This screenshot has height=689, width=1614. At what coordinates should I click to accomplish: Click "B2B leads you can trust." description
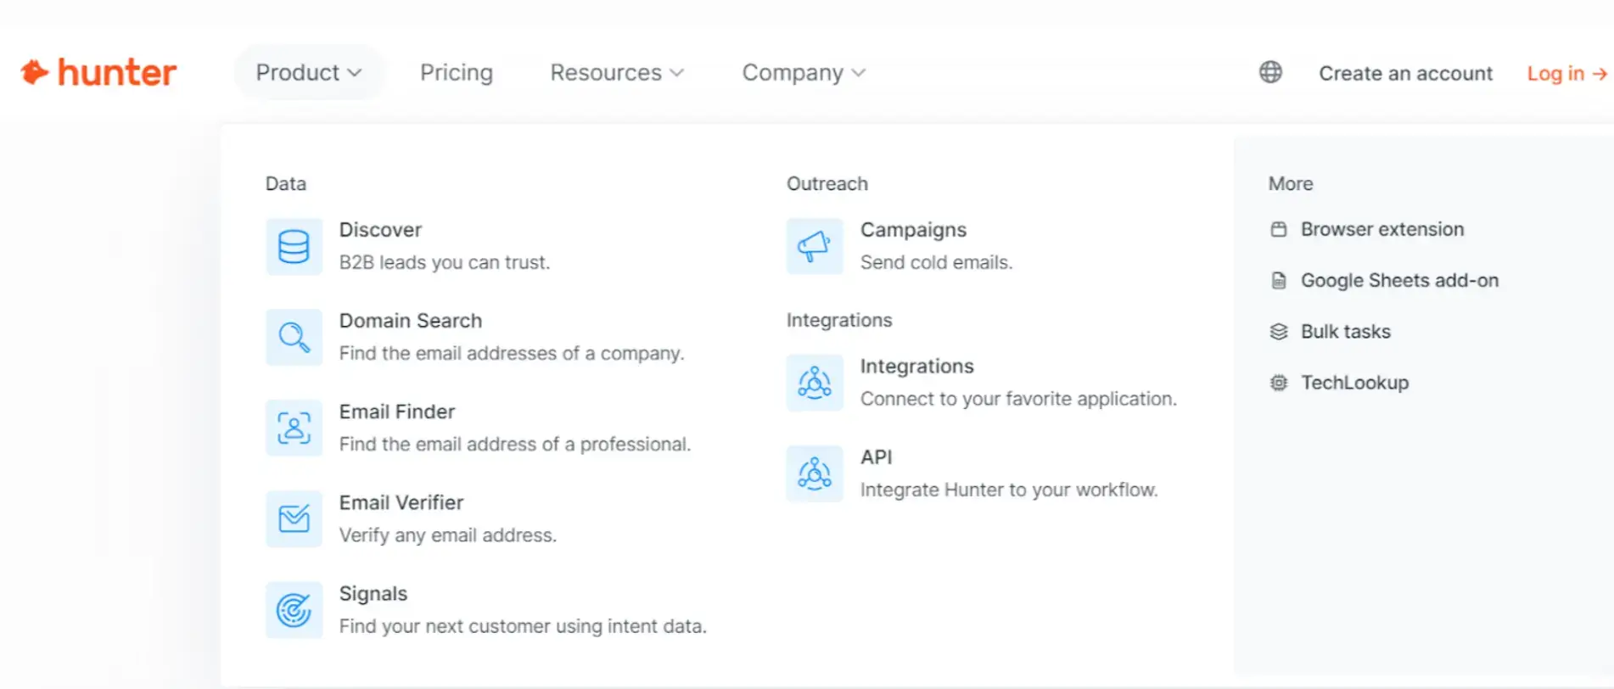[x=445, y=263]
